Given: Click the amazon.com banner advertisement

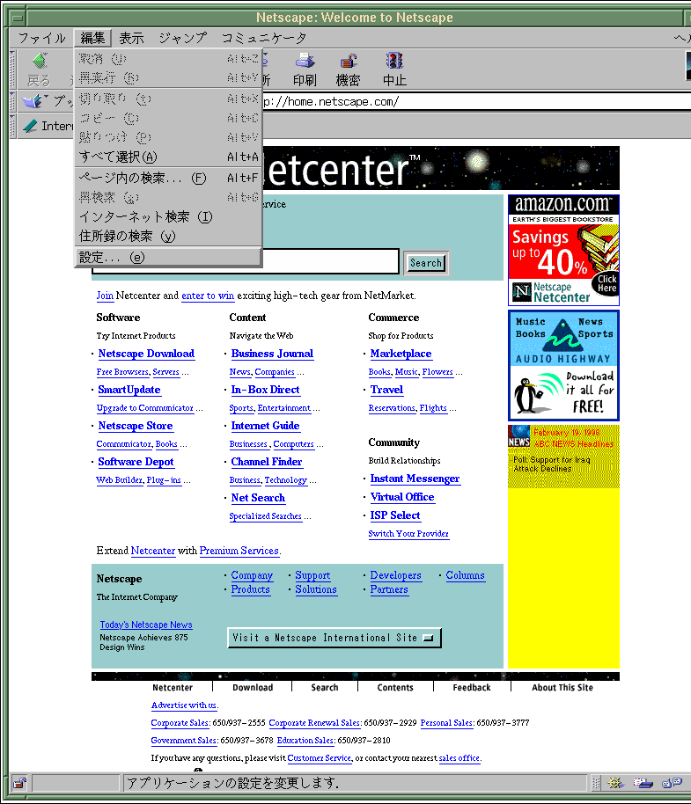Looking at the screenshot, I should 563,250.
